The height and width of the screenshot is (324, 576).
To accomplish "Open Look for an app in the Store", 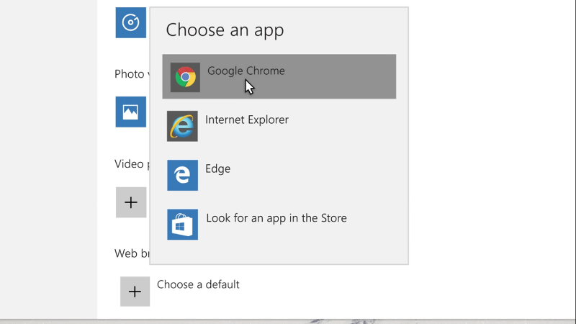I will 279,225.
